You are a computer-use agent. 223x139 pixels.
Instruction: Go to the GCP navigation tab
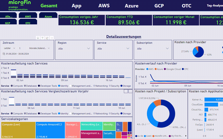coord(159,6)
